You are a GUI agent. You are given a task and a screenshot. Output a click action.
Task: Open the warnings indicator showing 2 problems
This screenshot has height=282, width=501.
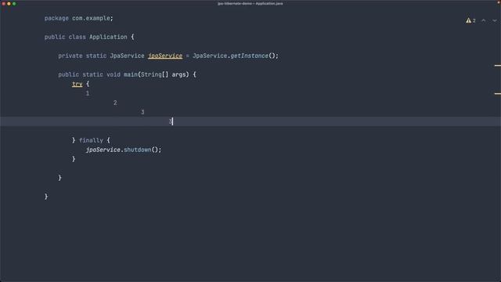(470, 20)
